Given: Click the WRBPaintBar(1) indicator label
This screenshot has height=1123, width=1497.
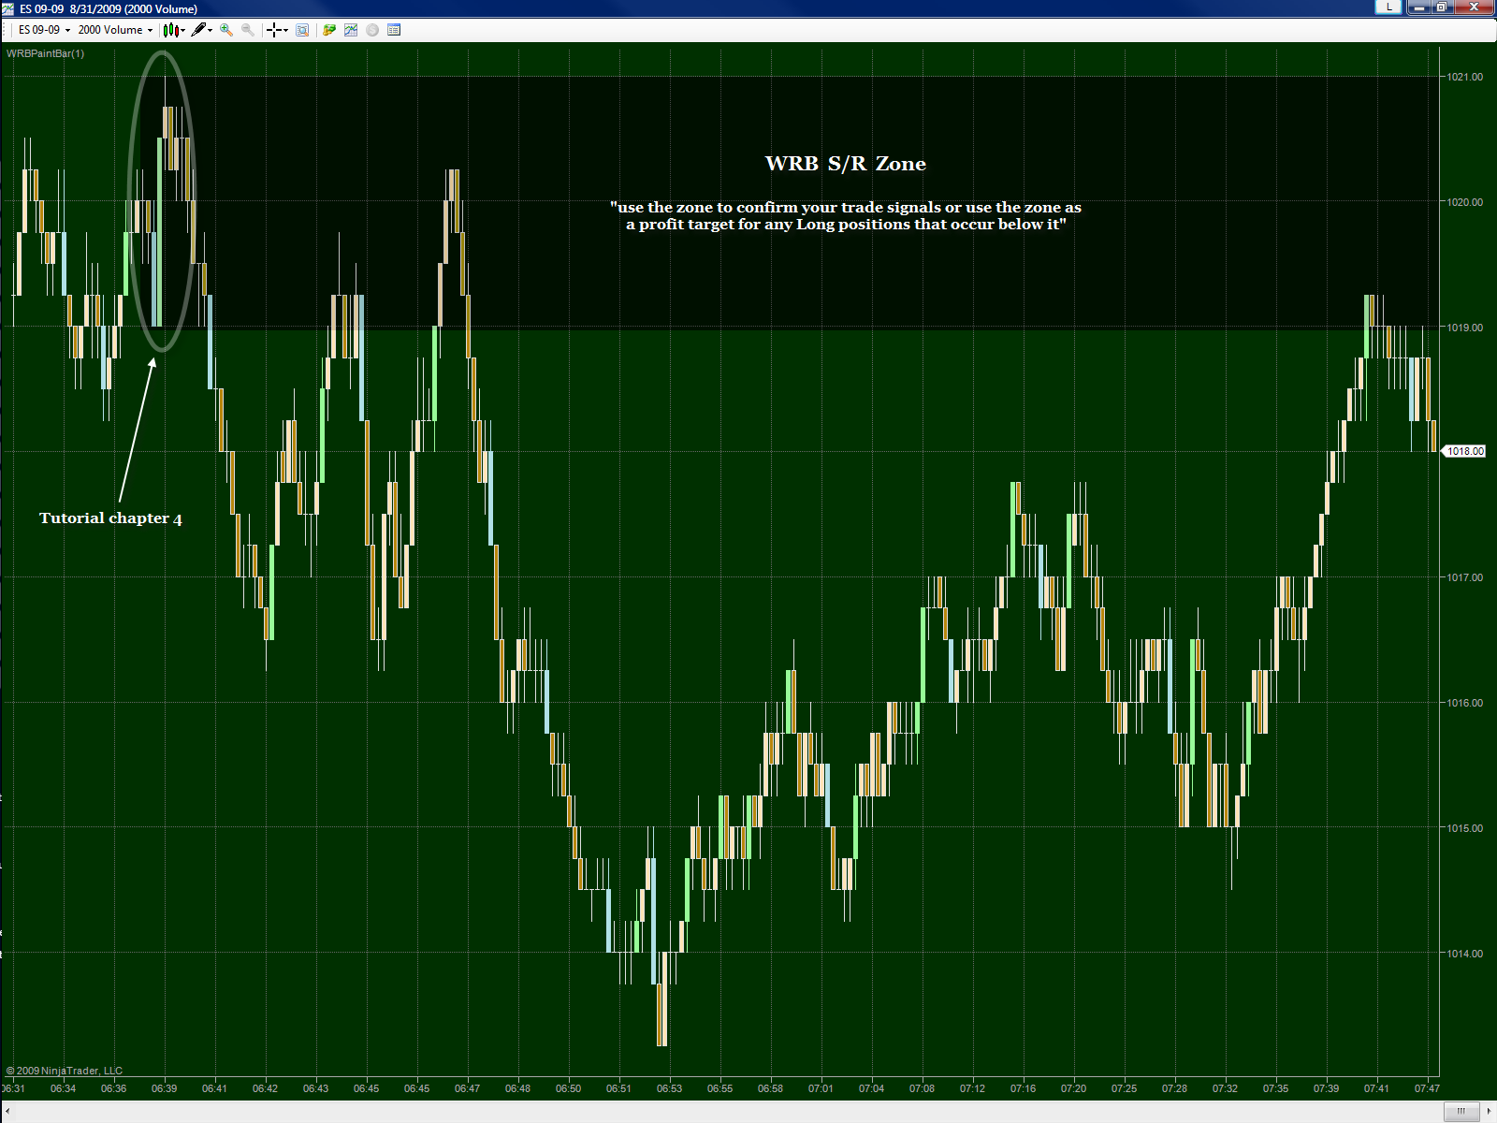Looking at the screenshot, I should click(45, 53).
